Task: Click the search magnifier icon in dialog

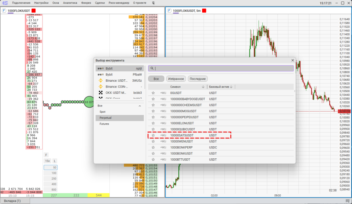Action: click(x=152, y=68)
